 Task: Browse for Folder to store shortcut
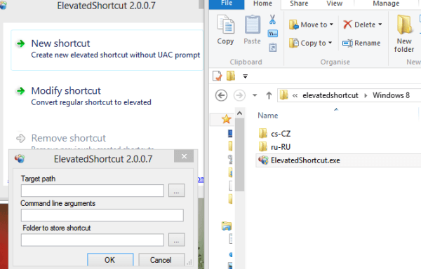tap(176, 240)
